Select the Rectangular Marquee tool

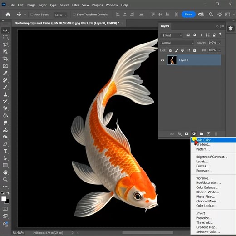point(5,37)
